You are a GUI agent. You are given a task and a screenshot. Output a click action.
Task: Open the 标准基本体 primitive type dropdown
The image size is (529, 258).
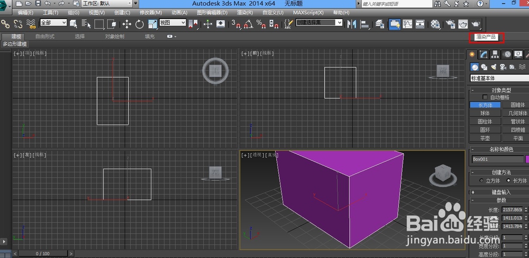click(x=499, y=78)
